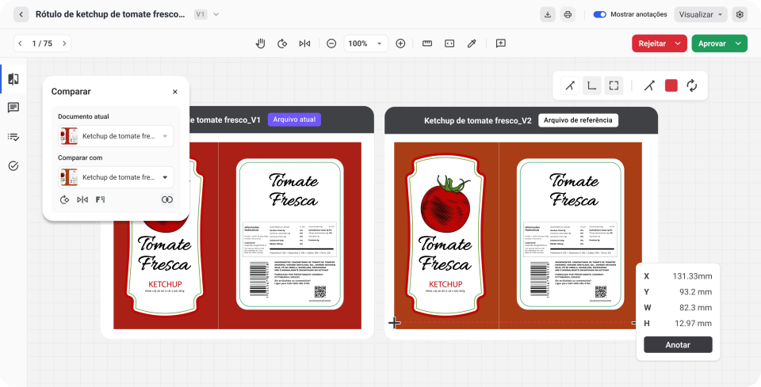The width and height of the screenshot is (761, 387).
Task: Print the document with the printer icon
Action: point(568,14)
